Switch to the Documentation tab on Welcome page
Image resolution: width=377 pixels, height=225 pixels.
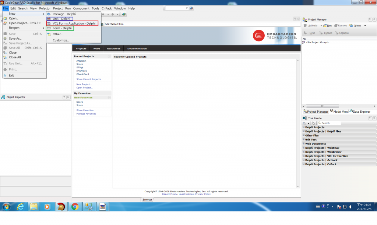(x=137, y=48)
